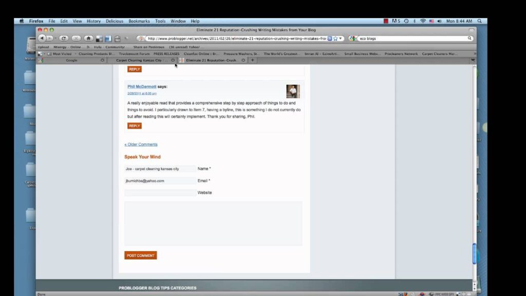Click the Time Machine clock icon
Screen dimensions: 526x296
pyautogui.click(x=406, y=21)
